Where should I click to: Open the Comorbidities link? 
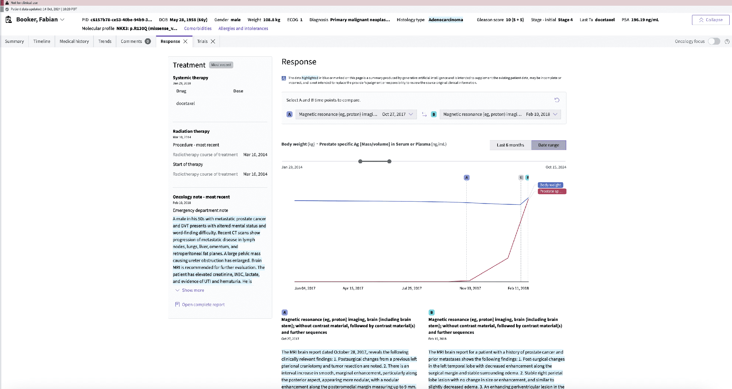(198, 29)
